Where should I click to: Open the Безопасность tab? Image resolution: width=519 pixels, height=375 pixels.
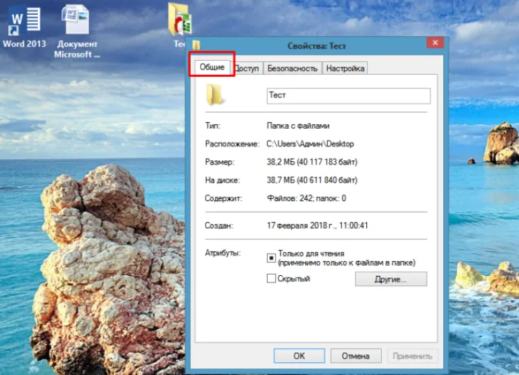(292, 68)
